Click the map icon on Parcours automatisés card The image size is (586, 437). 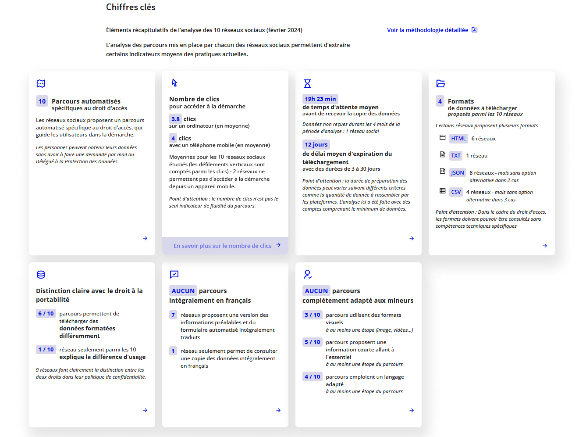pos(41,83)
